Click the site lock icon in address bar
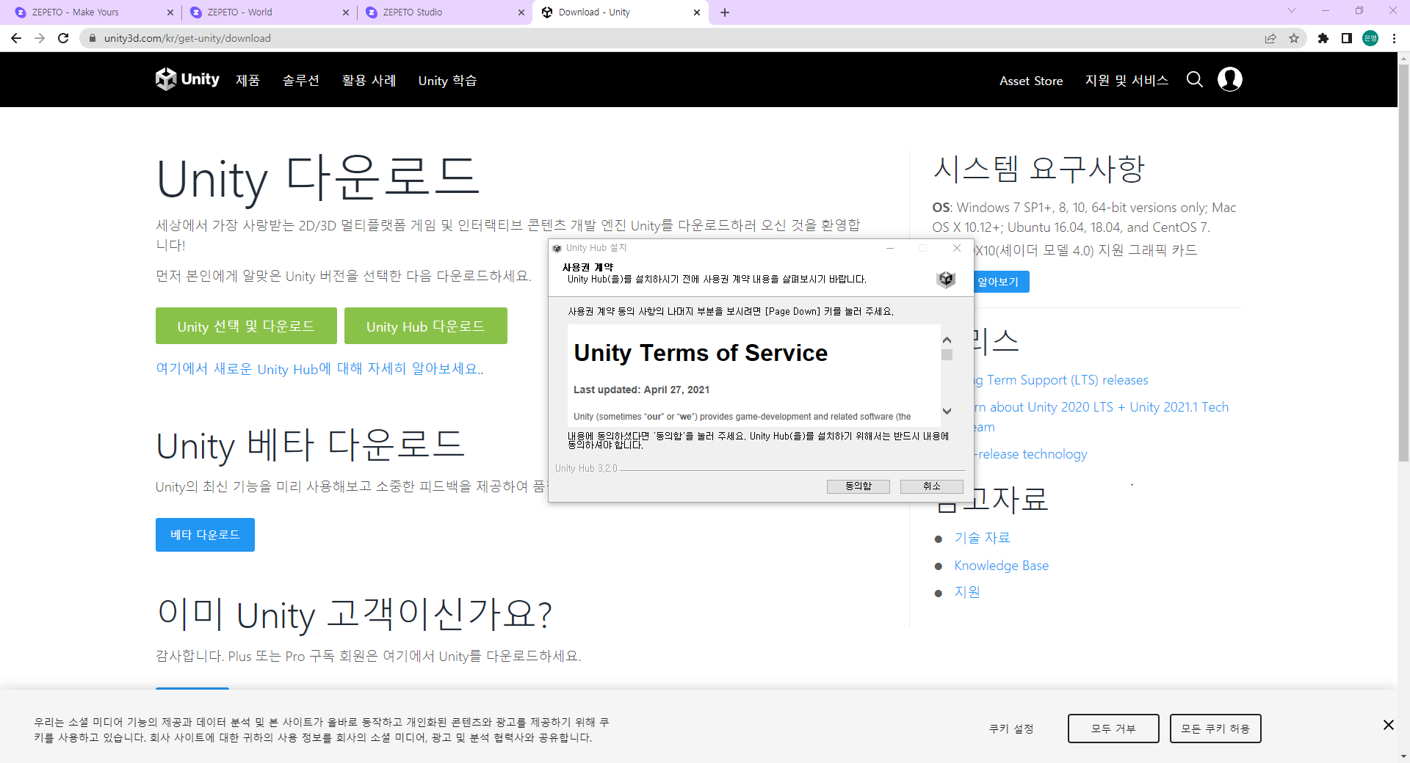This screenshot has width=1410, height=763. tap(93, 38)
